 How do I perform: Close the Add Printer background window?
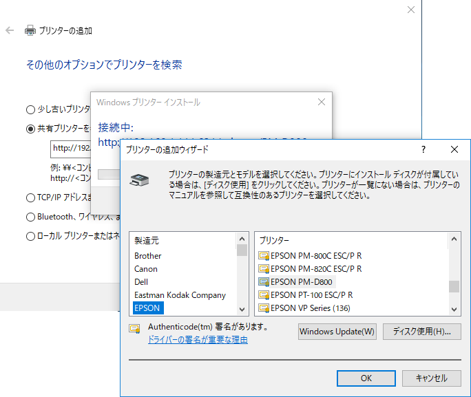click(x=411, y=10)
